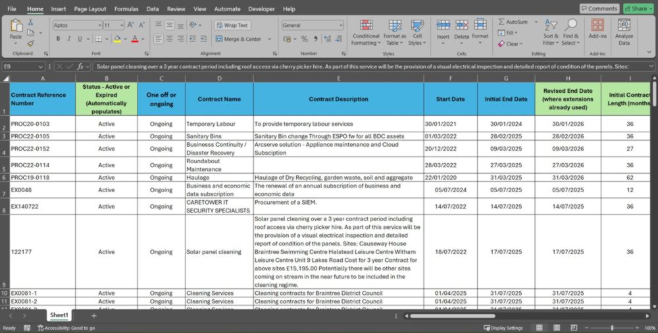
Task: Open Find & Select
Action: [570, 33]
